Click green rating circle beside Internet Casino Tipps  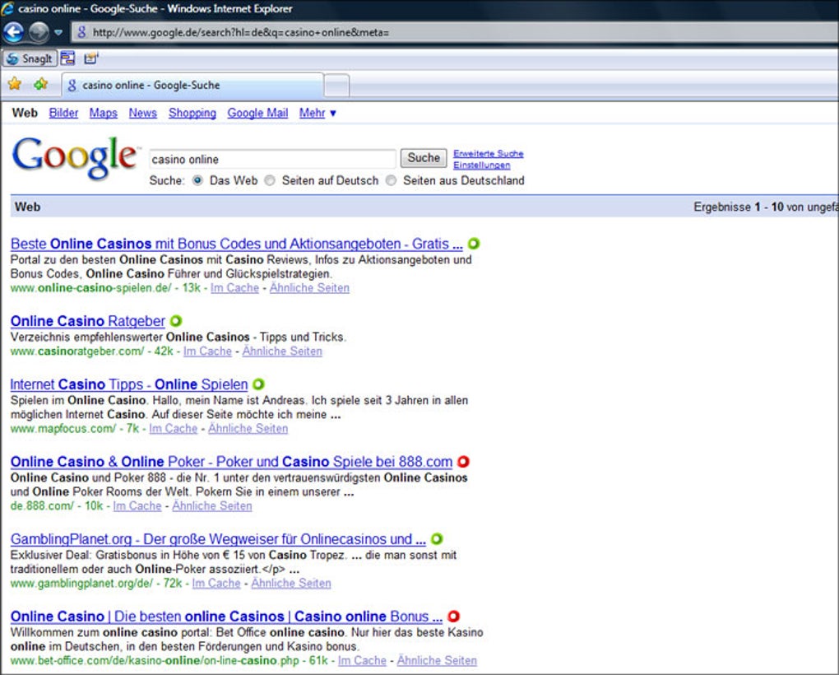(x=258, y=384)
